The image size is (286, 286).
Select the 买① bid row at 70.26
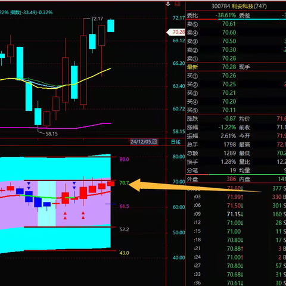(x=236, y=76)
